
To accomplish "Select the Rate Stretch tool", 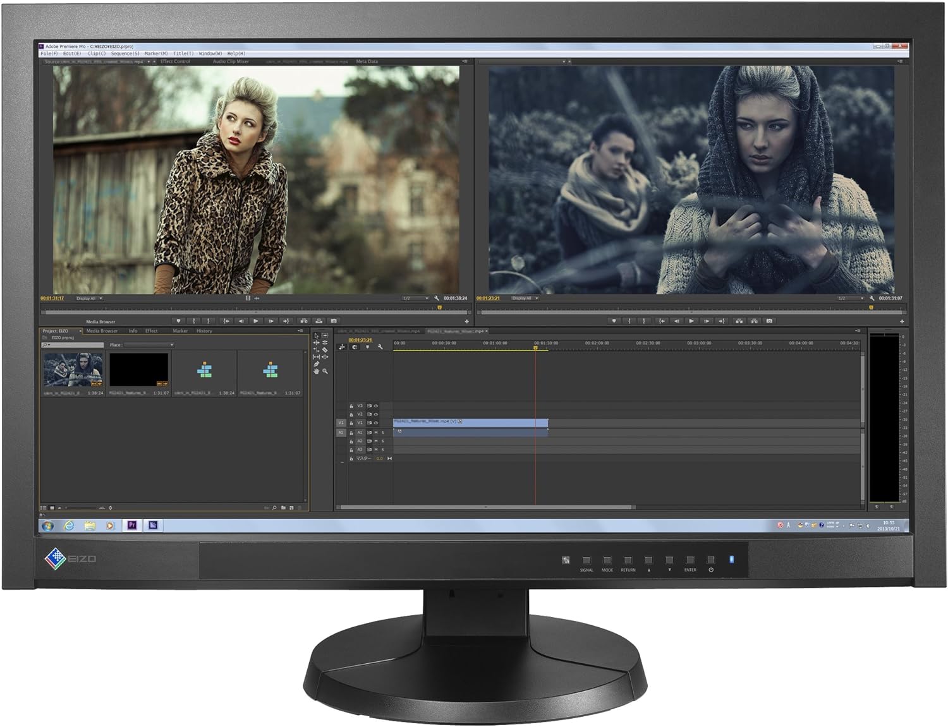I will [317, 350].
